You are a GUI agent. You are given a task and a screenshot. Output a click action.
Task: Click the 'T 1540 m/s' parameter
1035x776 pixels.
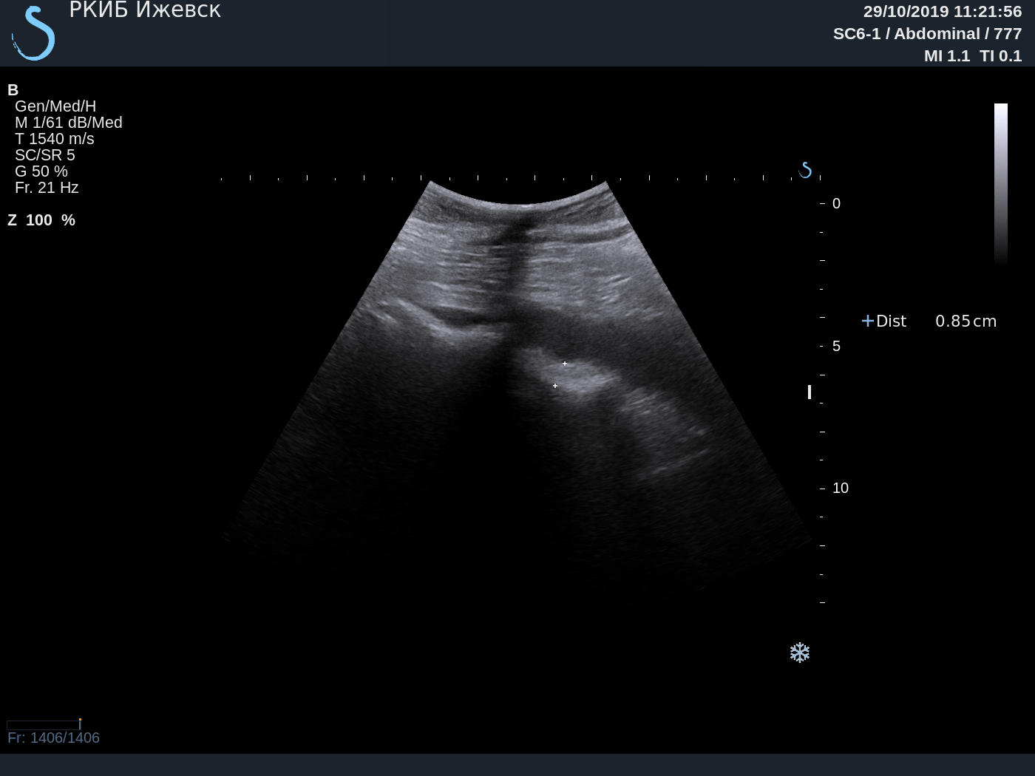(55, 139)
